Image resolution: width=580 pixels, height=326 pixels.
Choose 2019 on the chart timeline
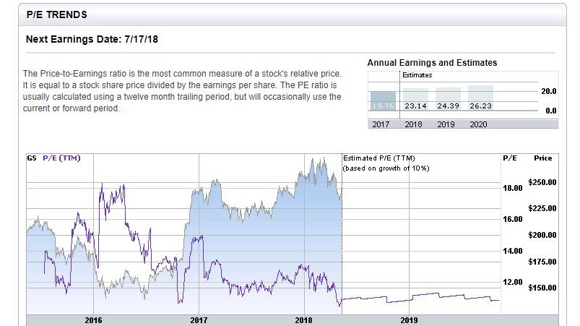pyautogui.click(x=408, y=319)
